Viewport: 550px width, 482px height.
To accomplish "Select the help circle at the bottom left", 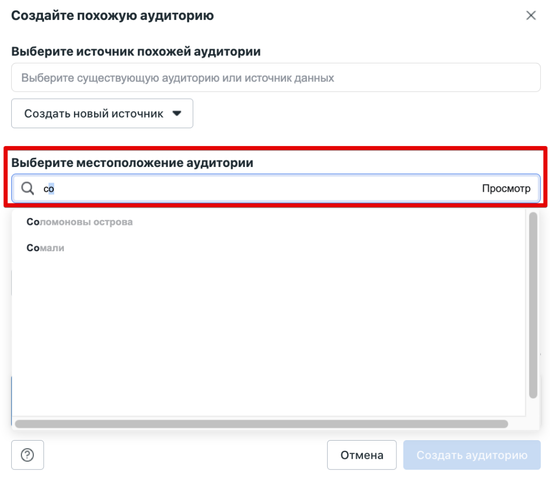I will (x=27, y=455).
